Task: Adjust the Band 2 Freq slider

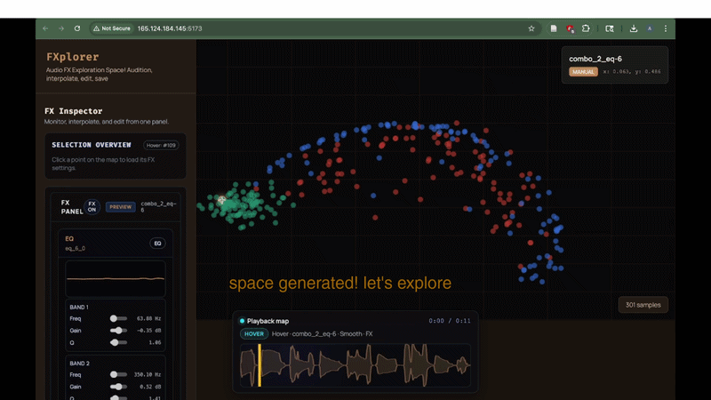Action: [x=118, y=374]
